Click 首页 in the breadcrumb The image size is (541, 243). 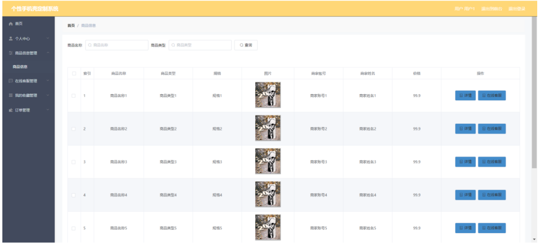pos(71,25)
